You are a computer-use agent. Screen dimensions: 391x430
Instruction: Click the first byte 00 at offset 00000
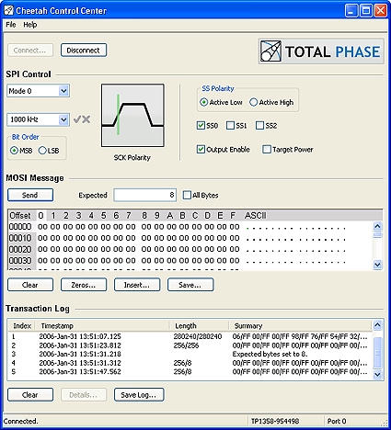[x=42, y=227]
